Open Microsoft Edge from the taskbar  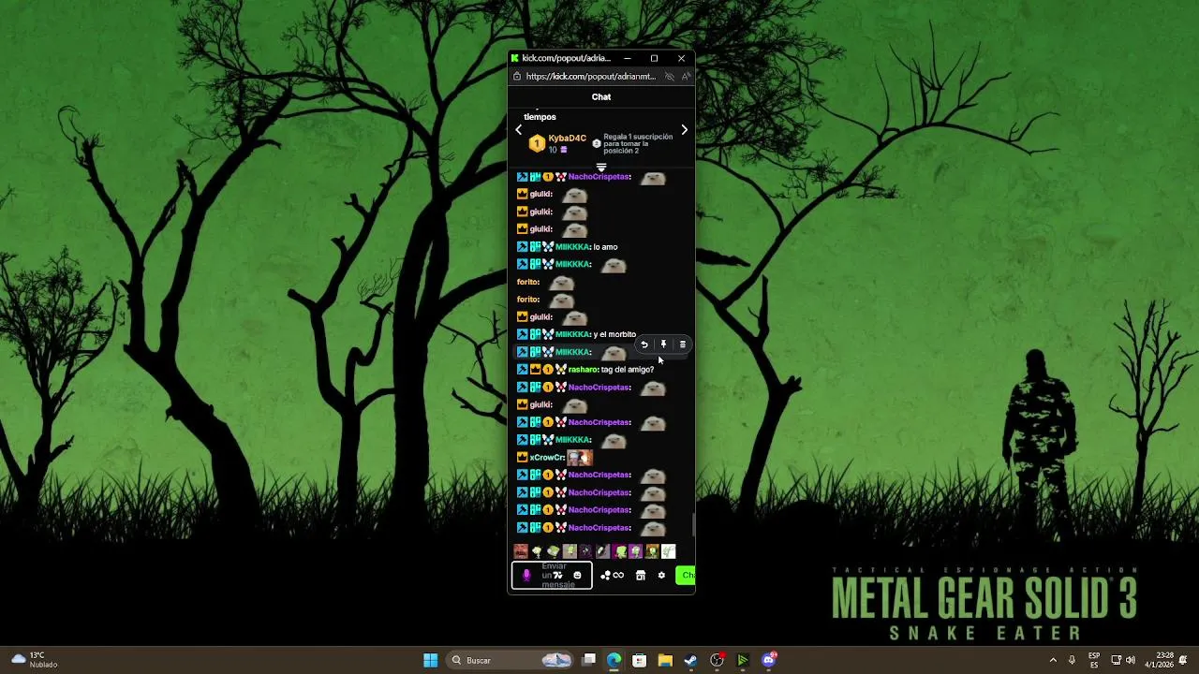pyautogui.click(x=614, y=660)
